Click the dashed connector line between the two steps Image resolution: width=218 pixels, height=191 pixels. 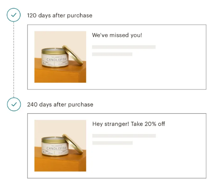pos(14,60)
